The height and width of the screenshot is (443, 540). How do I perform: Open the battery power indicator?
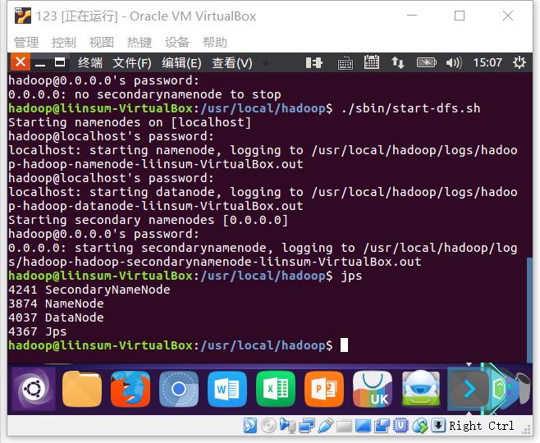[x=427, y=62]
